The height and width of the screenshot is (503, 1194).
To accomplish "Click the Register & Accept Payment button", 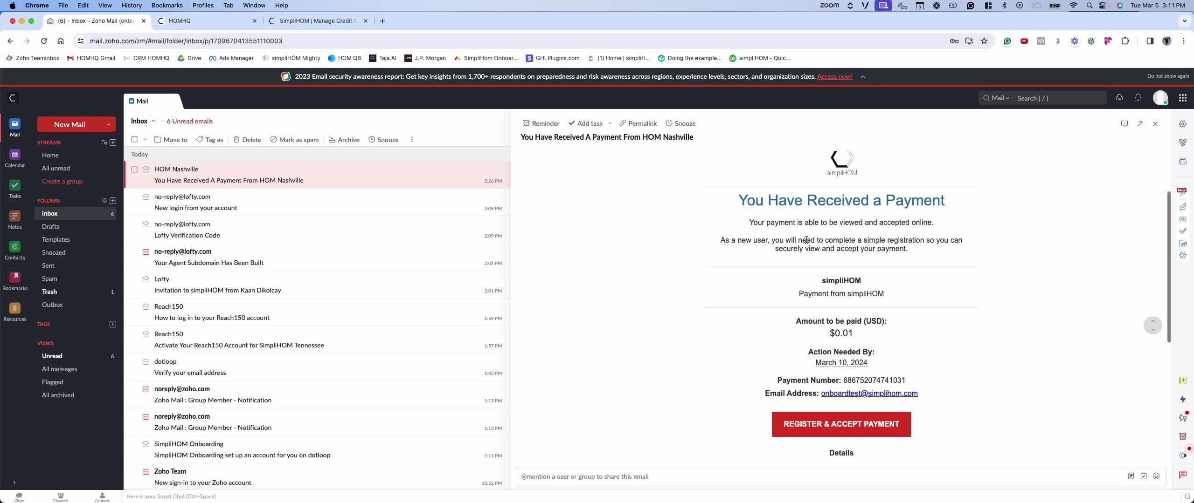I will tap(841, 424).
